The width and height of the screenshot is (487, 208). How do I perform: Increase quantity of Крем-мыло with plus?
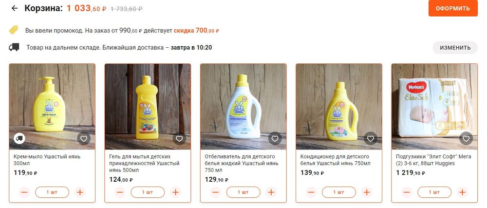click(x=80, y=192)
